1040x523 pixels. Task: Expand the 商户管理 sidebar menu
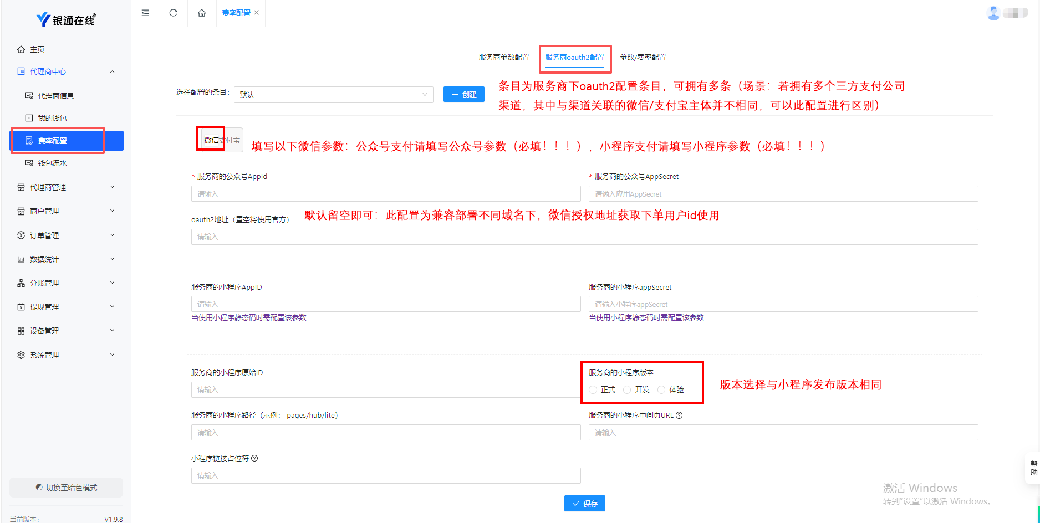(66, 211)
